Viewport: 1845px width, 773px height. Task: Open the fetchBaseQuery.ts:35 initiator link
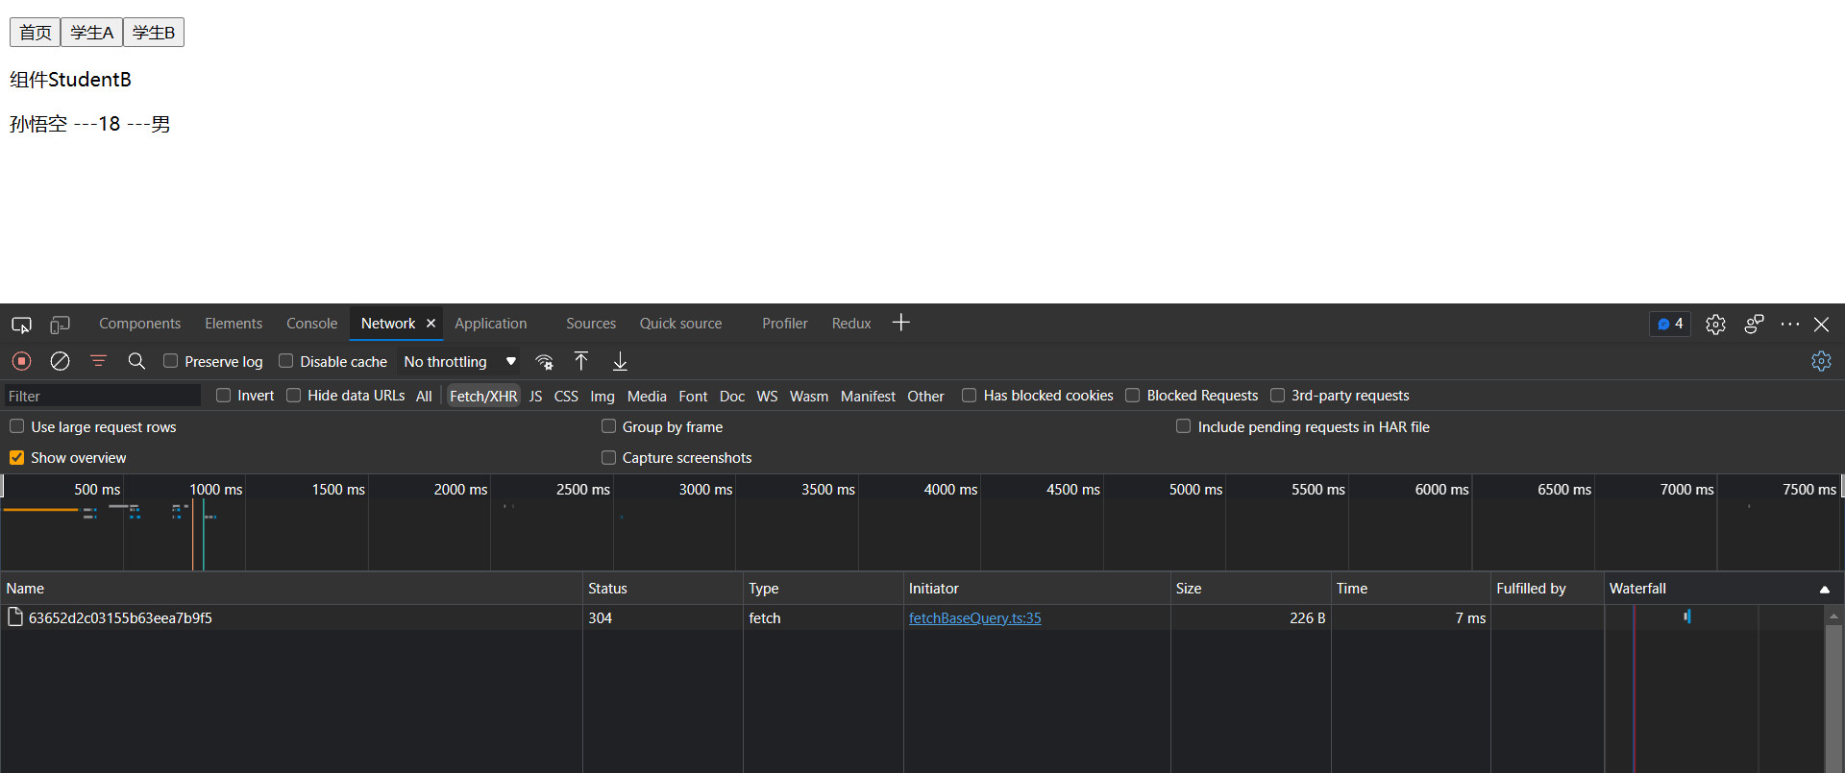[x=974, y=618]
